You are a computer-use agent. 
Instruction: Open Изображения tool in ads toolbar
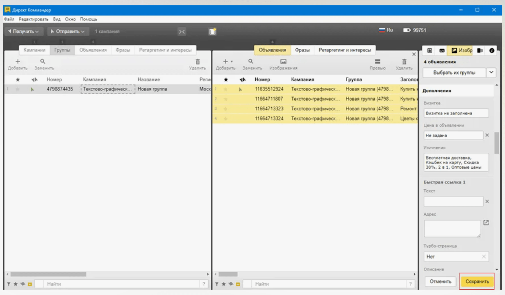point(283,61)
